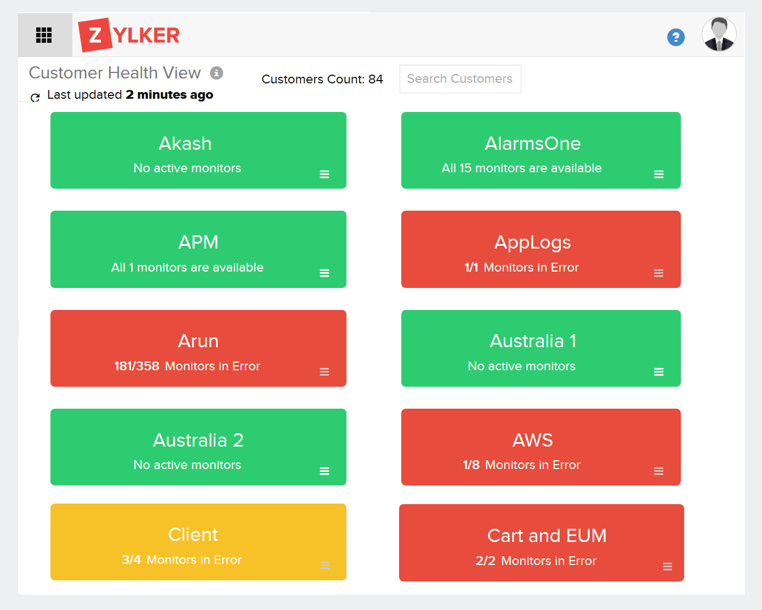762x610 pixels.
Task: Focus the Search Customers field
Action: [460, 79]
